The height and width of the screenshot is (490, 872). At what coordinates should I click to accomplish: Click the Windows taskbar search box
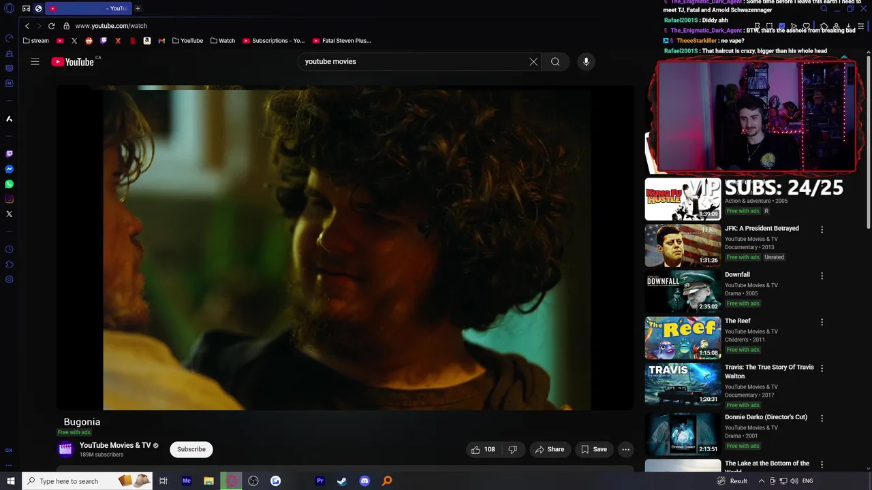point(87,481)
